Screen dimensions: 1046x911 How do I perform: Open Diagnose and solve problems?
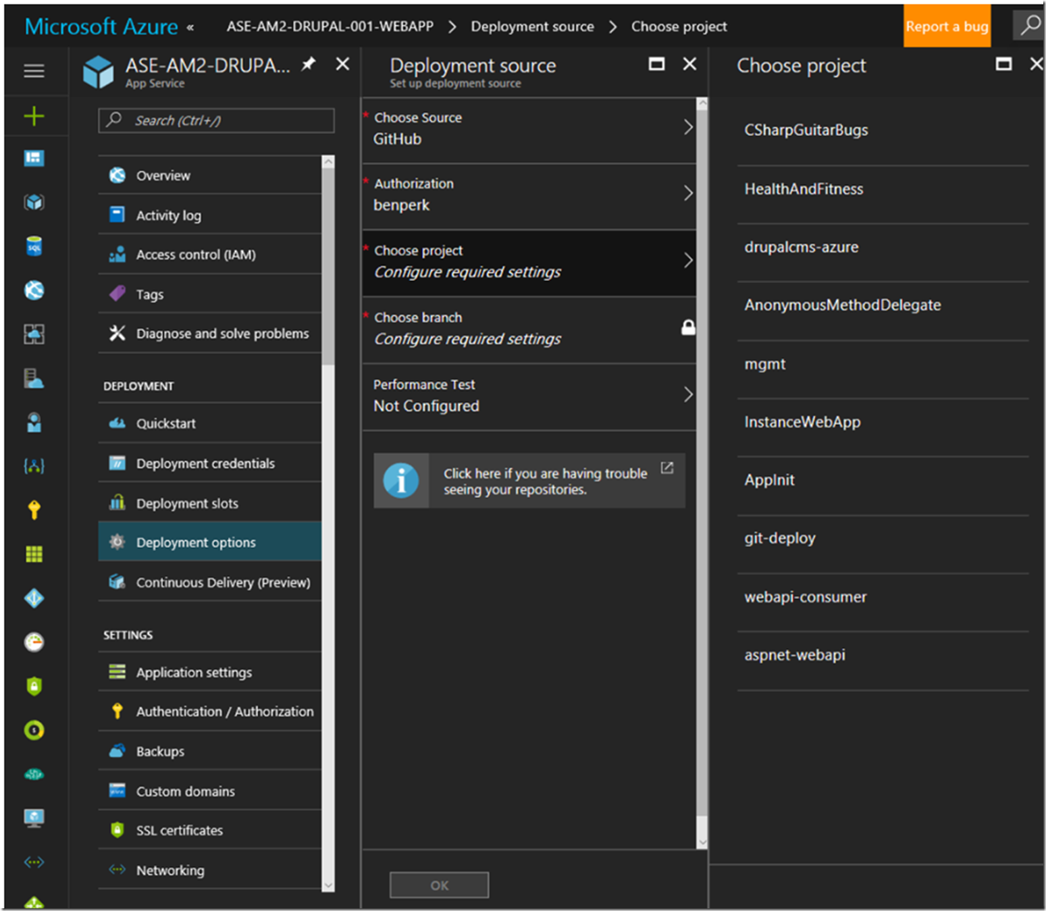pyautogui.click(x=210, y=334)
